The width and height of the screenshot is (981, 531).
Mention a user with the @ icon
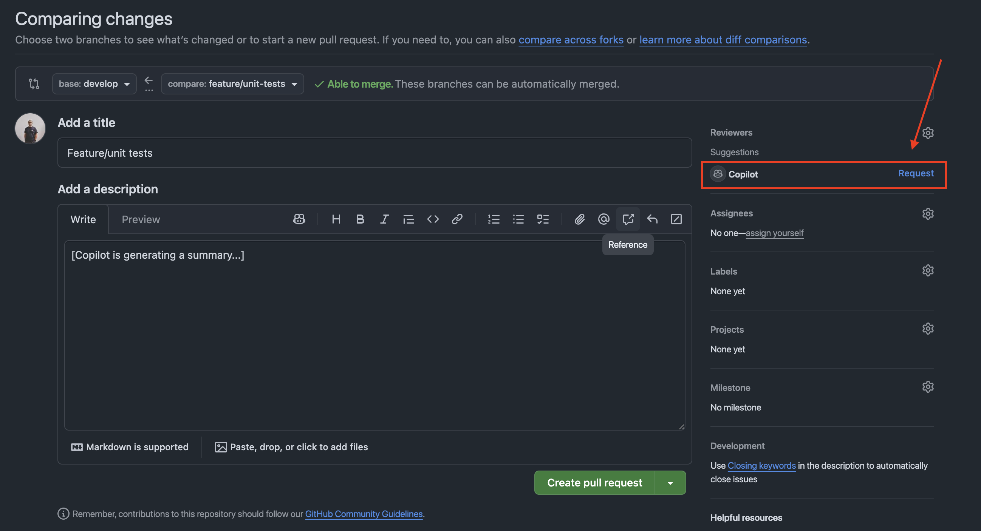[x=603, y=219]
